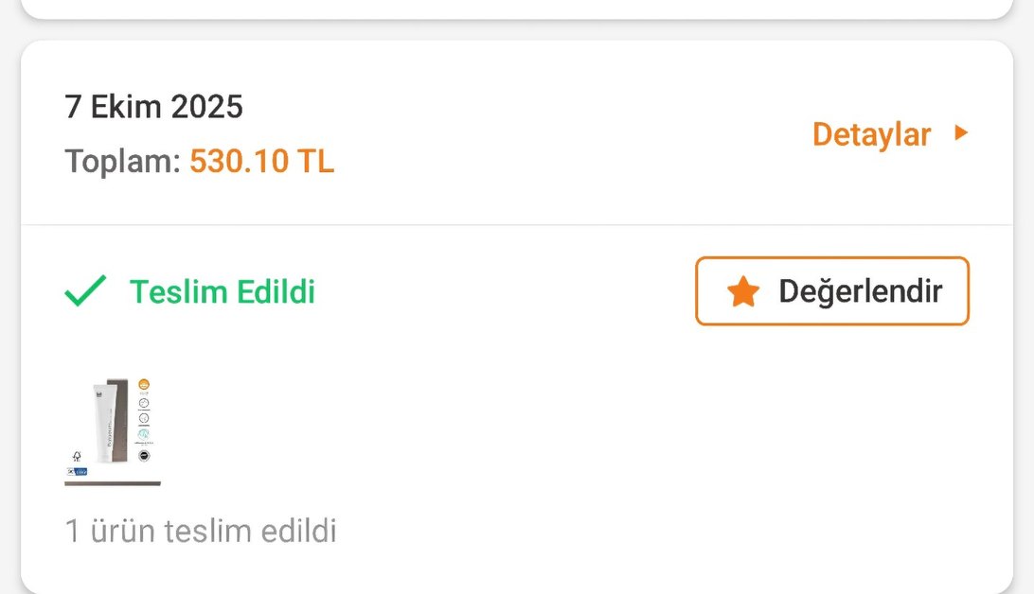
Task: Expand the order details via Detaylar chevron
Action: click(960, 133)
